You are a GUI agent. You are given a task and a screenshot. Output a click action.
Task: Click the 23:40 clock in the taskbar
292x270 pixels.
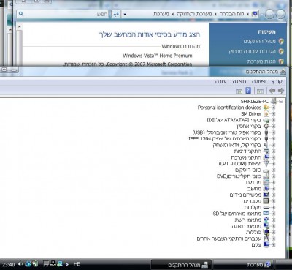[x=9, y=264]
